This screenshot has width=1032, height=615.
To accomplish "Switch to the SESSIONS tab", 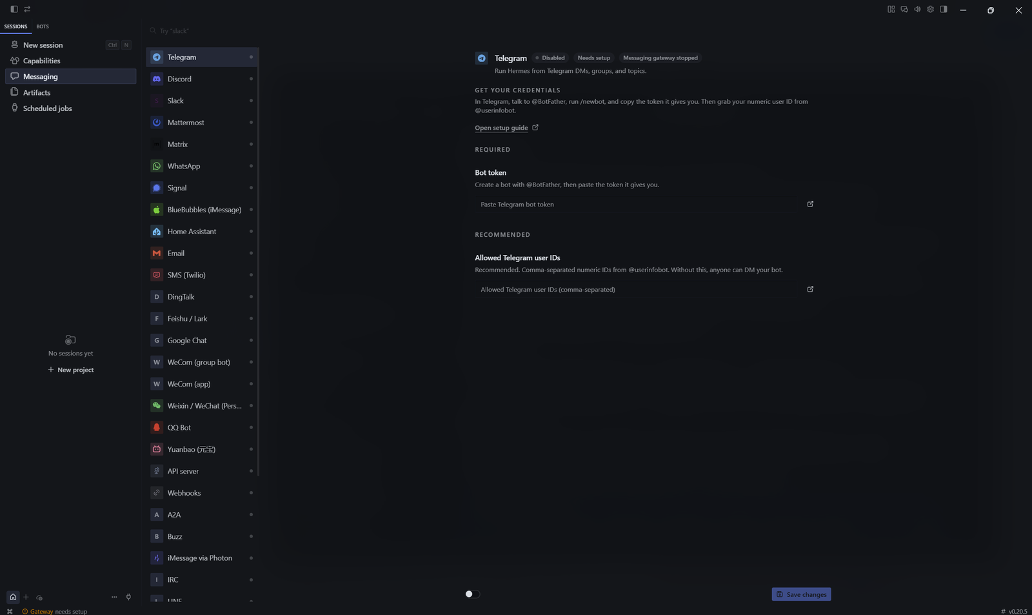I will (15, 26).
